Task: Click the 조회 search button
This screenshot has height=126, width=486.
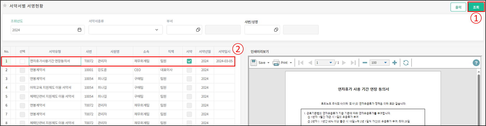Action: pos(476,7)
